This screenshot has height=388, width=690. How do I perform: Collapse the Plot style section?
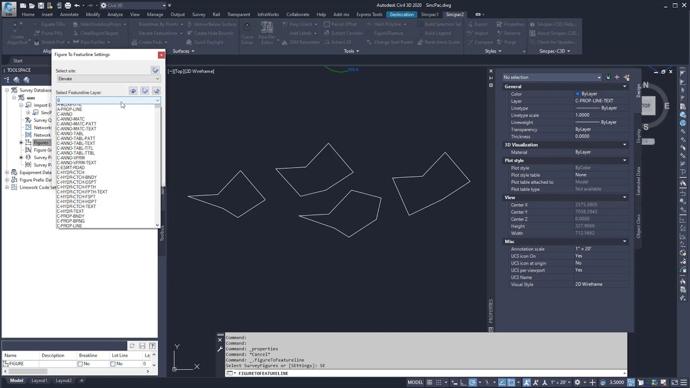(625, 161)
